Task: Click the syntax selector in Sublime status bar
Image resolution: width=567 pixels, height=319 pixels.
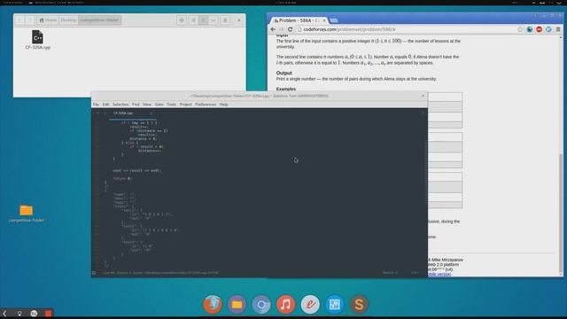Action: [415, 273]
